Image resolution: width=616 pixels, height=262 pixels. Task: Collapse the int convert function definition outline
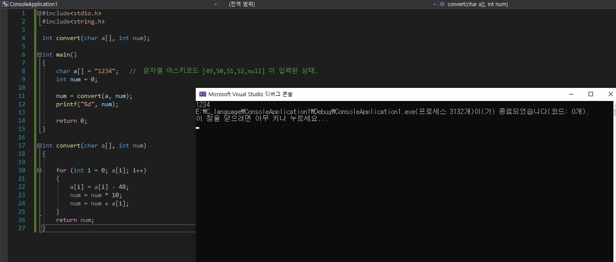(39, 145)
